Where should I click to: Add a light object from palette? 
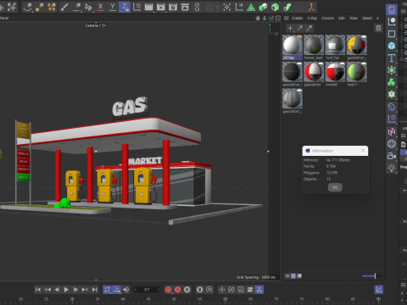click(392, 168)
